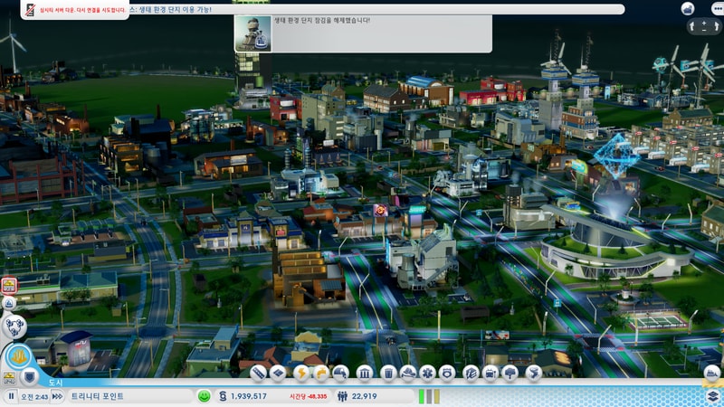Click the red-highlighted alert icon on left

pyautogui.click(x=9, y=286)
